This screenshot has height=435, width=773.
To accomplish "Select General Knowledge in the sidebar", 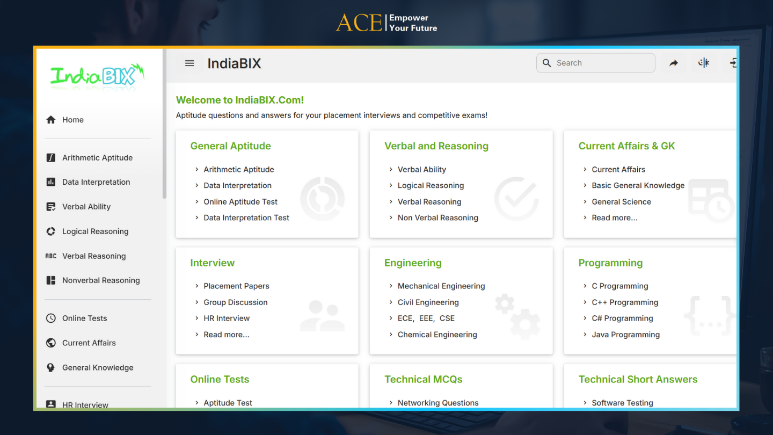I will [x=98, y=368].
